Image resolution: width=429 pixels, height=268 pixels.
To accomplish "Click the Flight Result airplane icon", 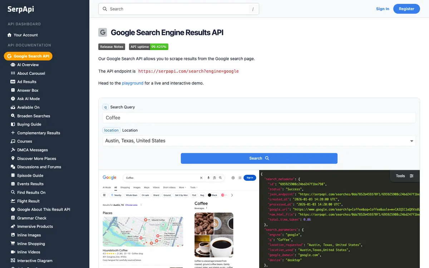I will coord(13,201).
